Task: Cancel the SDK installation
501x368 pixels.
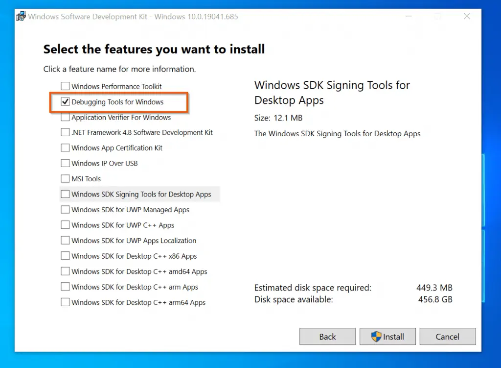Action: pyautogui.click(x=447, y=337)
